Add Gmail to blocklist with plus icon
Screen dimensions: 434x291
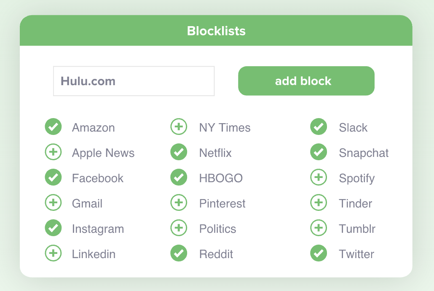53,202
